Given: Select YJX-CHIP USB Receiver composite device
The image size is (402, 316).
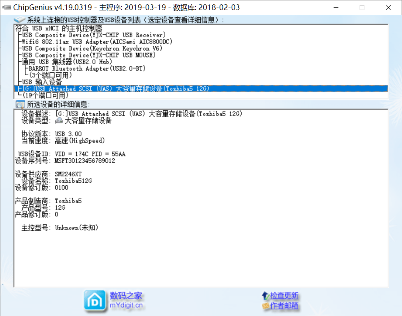Looking at the screenshot, I should point(94,35).
